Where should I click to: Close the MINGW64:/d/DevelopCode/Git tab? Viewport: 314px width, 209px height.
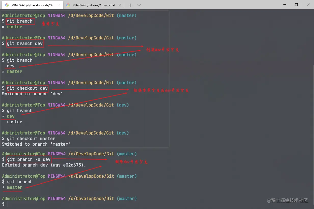click(x=59, y=5)
